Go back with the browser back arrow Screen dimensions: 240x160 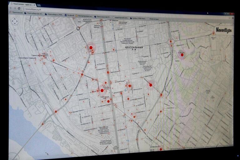(11, 7)
